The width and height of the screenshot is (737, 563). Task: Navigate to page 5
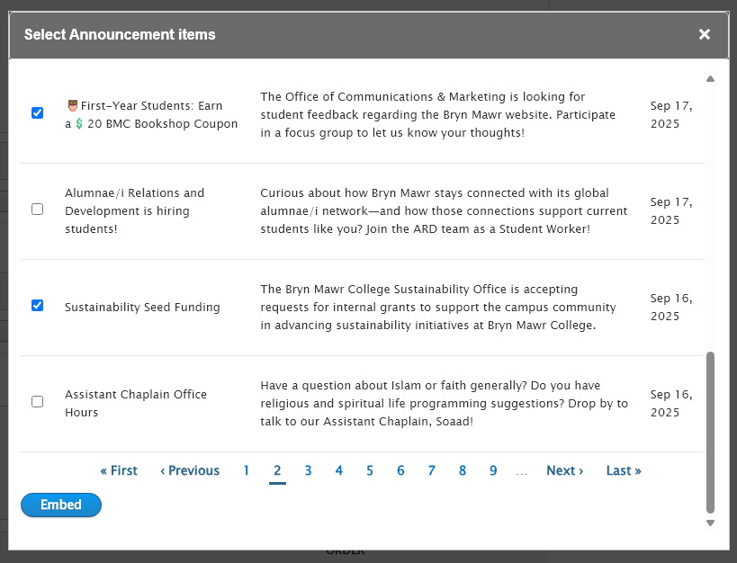[370, 470]
